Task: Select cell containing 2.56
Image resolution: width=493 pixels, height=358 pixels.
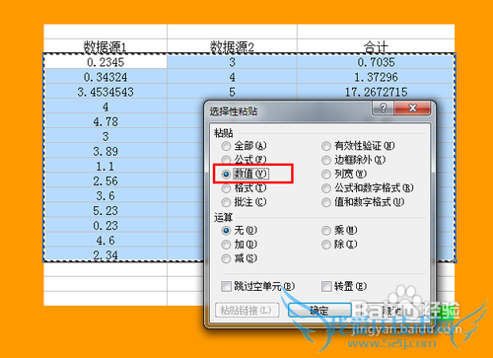Action: [106, 180]
